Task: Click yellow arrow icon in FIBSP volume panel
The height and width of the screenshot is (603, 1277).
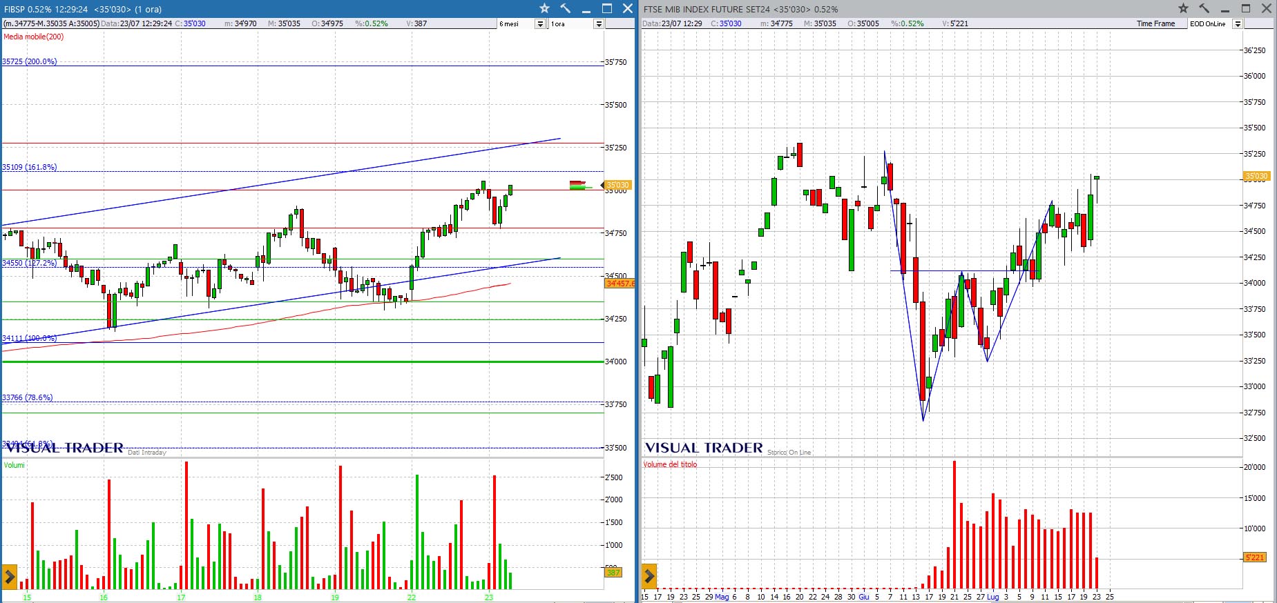Action: [10, 576]
